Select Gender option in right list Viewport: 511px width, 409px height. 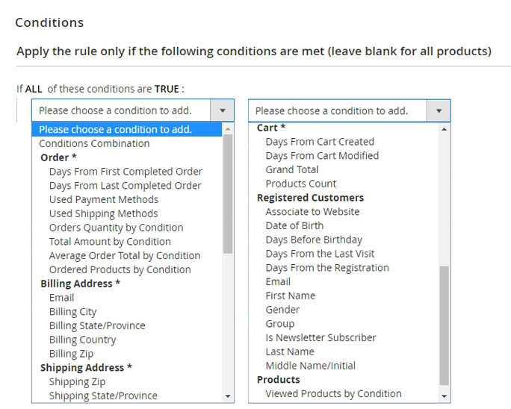click(x=282, y=309)
